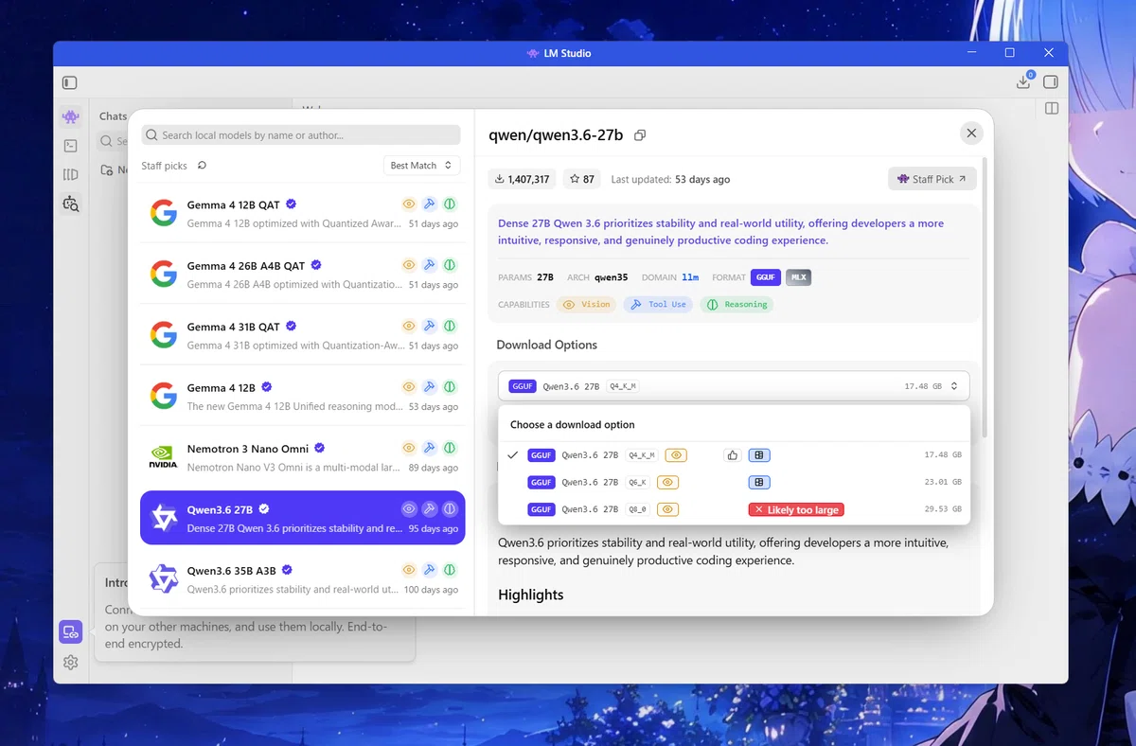This screenshot has width=1136, height=746.
Task: Click the reasoning icon on Qwen3.6 27B row
Action: coord(450,508)
